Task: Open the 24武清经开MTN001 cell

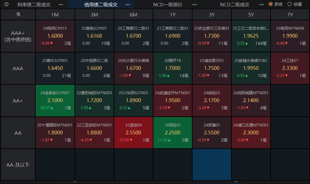Action: pyautogui.click(x=173, y=101)
